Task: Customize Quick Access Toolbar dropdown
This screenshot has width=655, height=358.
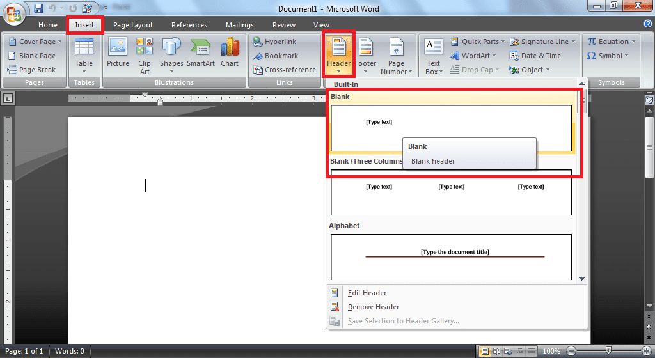Action: tap(106, 8)
